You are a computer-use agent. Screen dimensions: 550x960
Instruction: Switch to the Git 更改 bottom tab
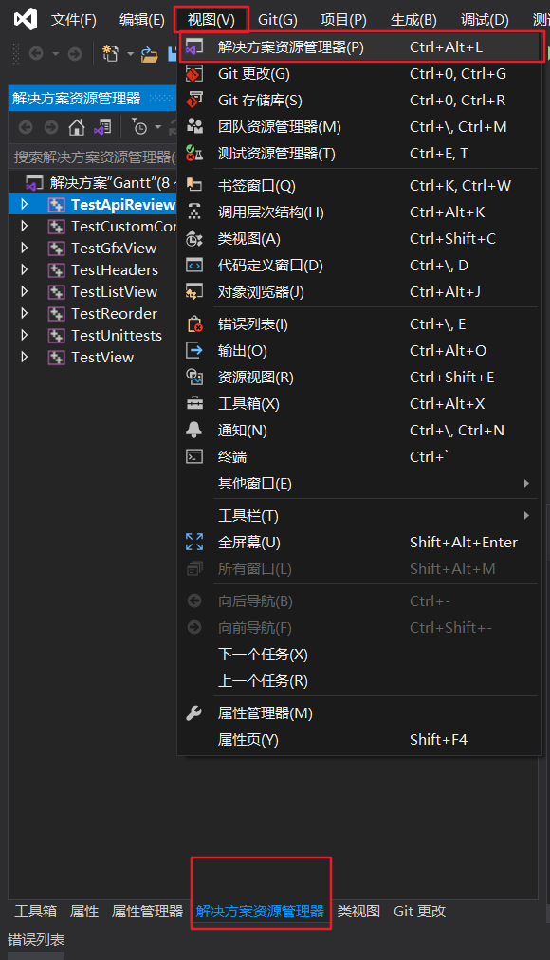pyautogui.click(x=420, y=911)
